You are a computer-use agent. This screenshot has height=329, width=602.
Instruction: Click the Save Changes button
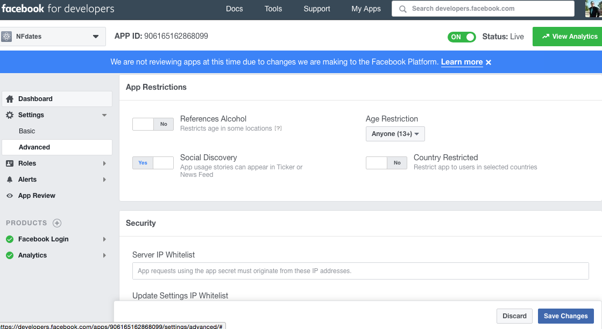565,316
